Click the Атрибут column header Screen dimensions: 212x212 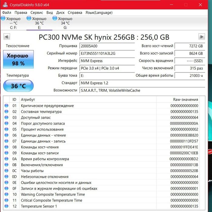pyautogui.click(x=88, y=100)
